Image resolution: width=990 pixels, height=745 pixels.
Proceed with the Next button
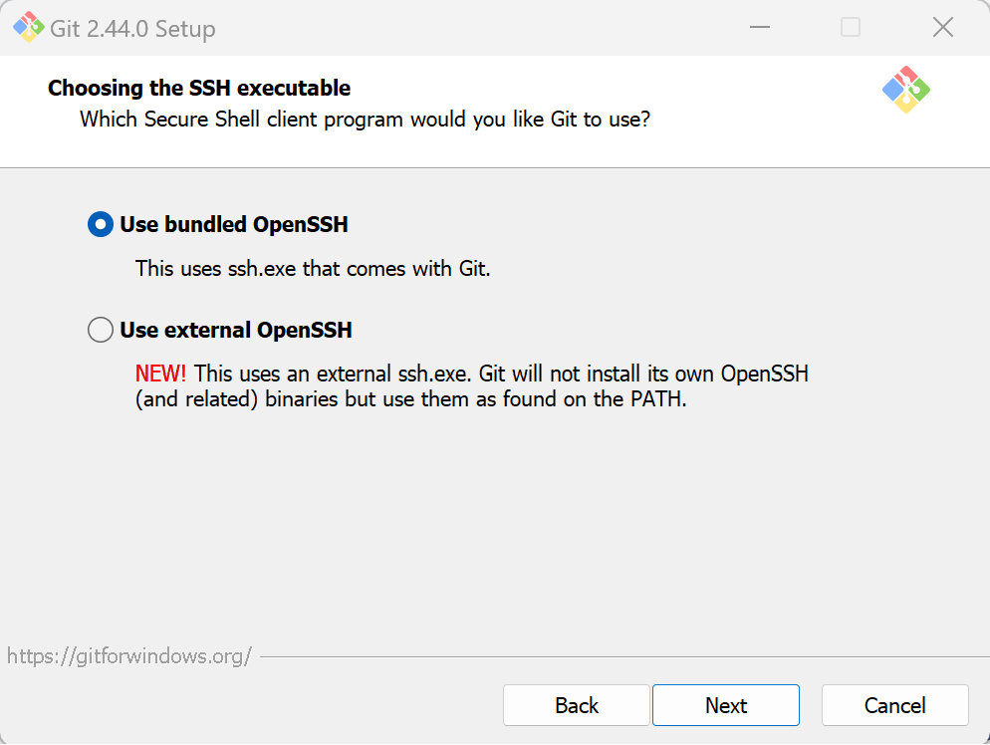click(726, 705)
